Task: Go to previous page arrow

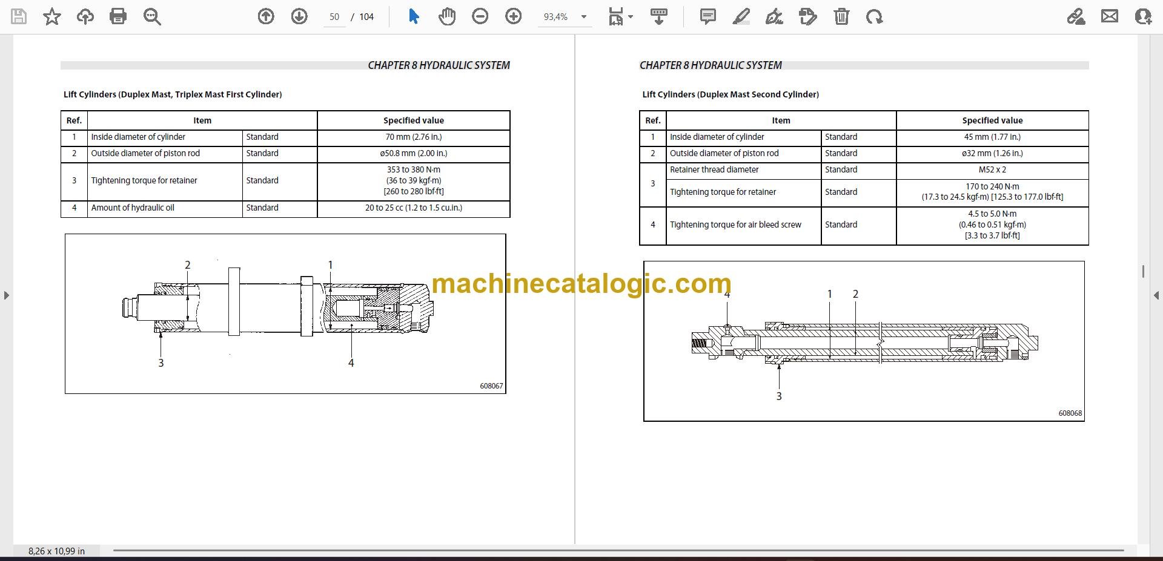Action: tap(266, 16)
